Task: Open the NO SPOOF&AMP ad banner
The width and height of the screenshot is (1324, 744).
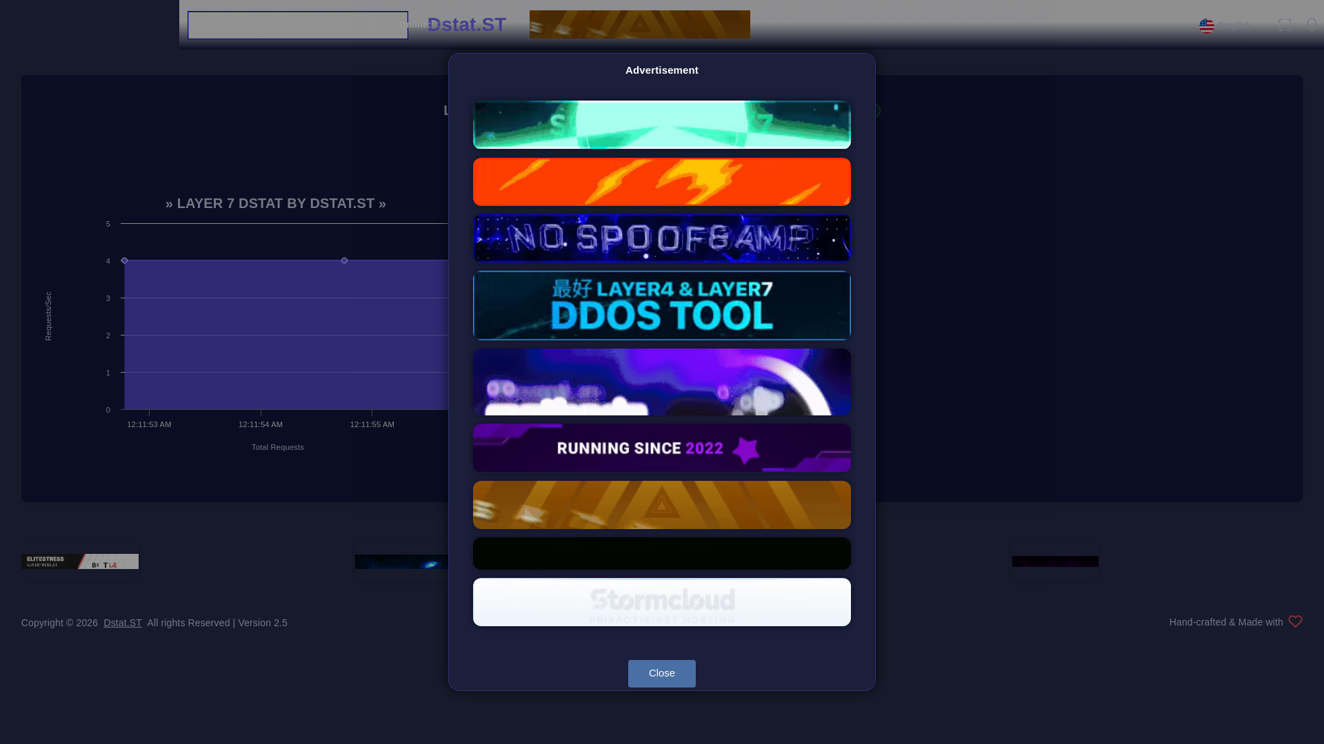Action: click(661, 238)
